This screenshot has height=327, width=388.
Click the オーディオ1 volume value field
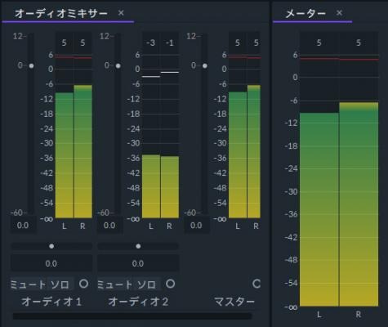pos(23,226)
